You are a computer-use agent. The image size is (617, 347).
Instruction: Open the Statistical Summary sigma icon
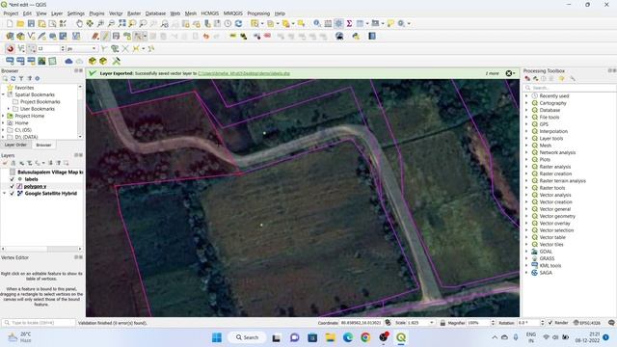click(x=349, y=23)
